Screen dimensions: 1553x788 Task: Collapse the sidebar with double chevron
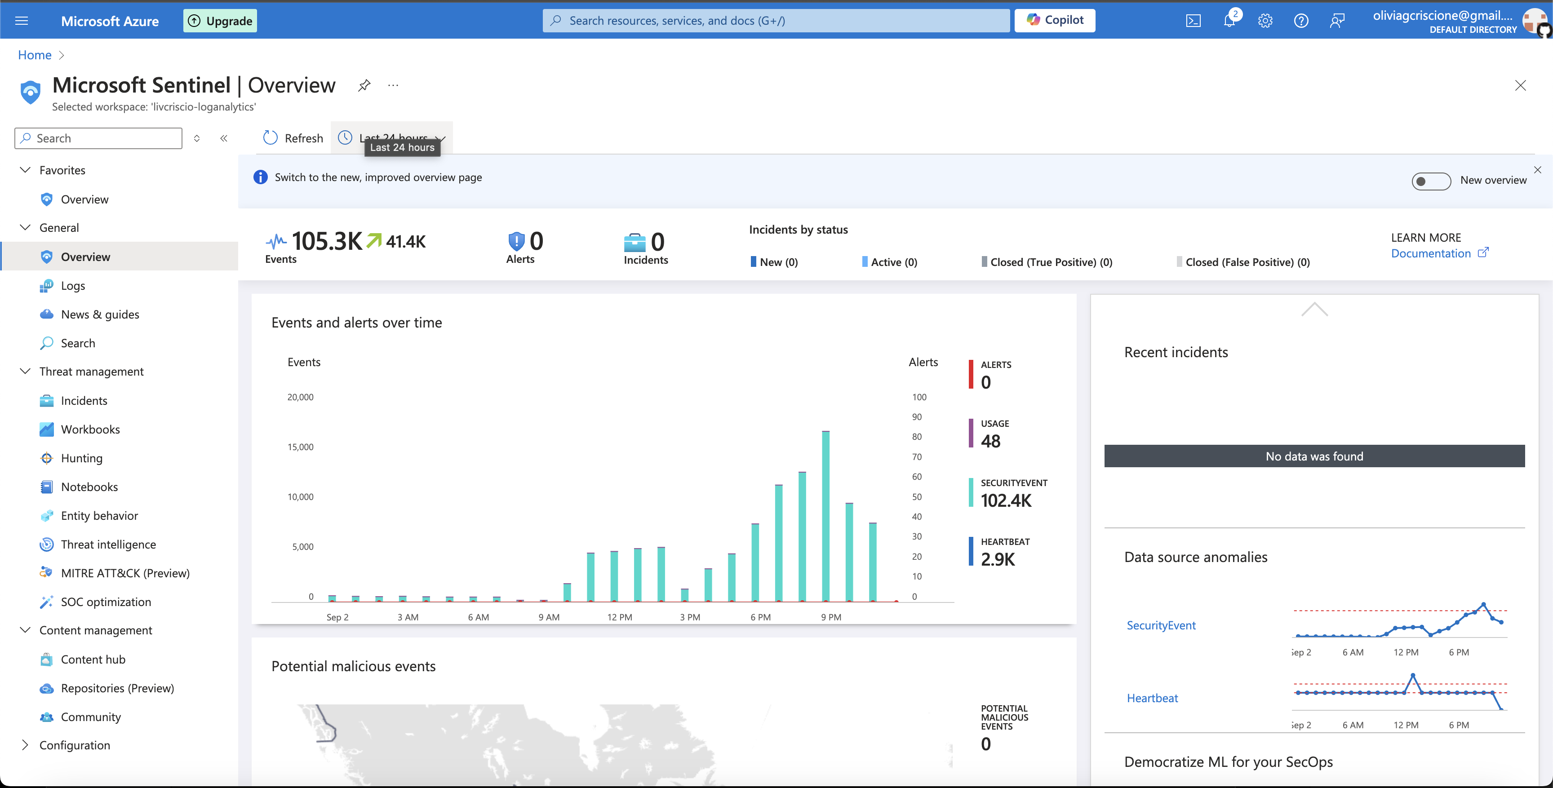(x=224, y=139)
